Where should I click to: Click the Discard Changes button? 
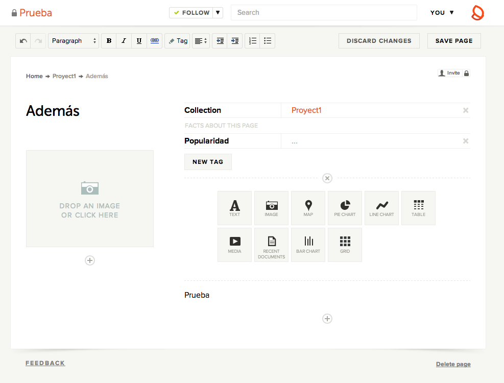pyautogui.click(x=379, y=41)
